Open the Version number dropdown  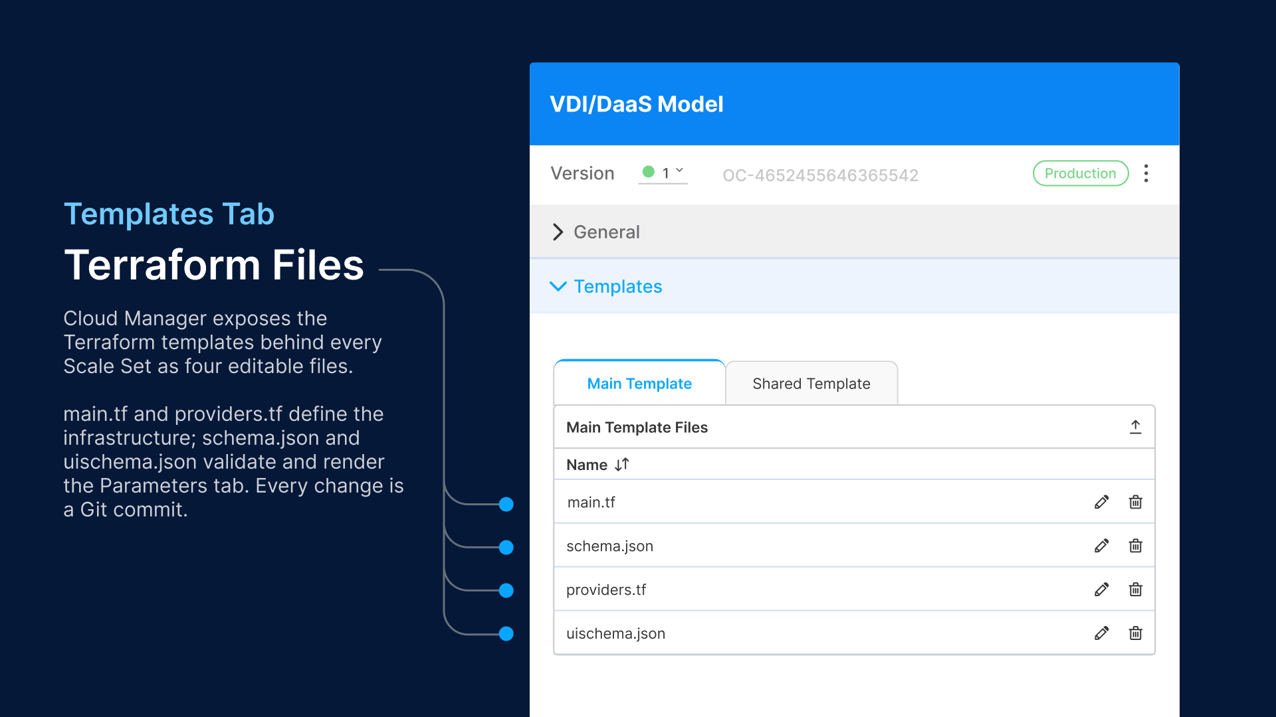click(663, 173)
